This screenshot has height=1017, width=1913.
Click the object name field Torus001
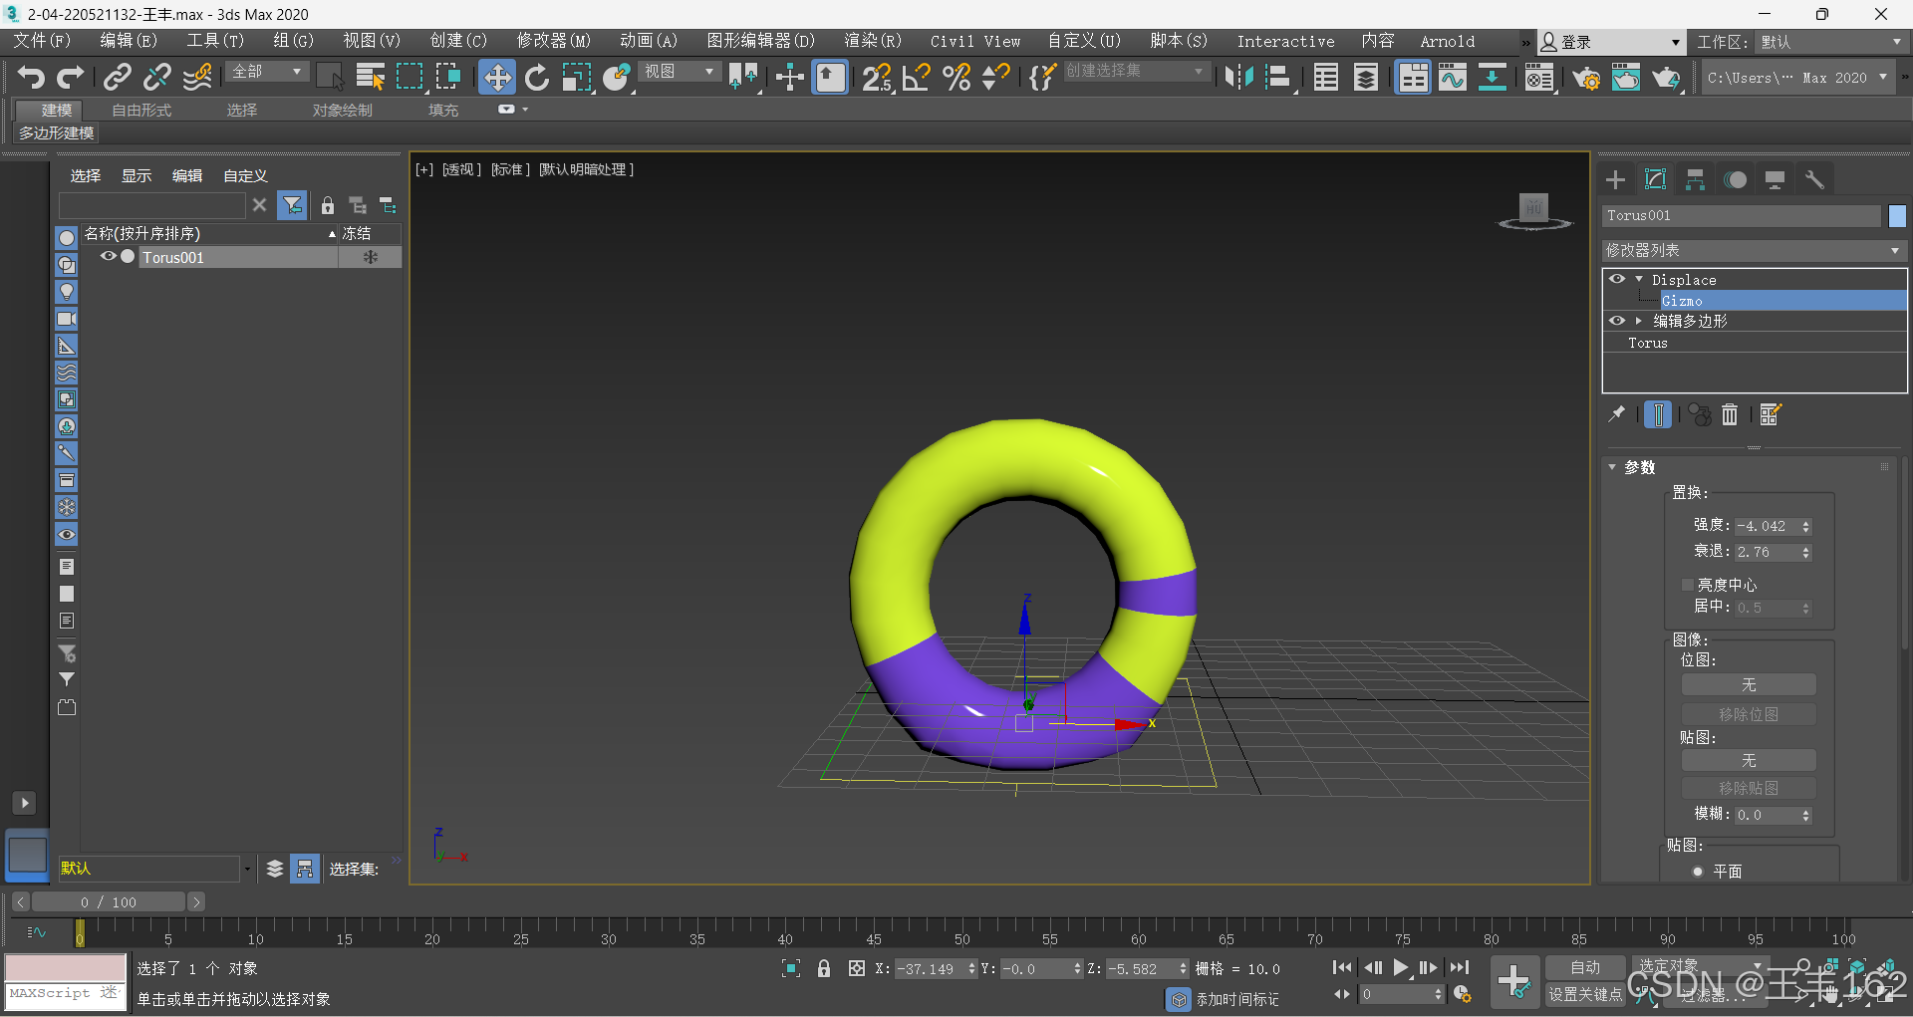pyautogui.click(x=1741, y=215)
